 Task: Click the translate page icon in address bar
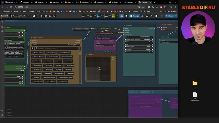click(139, 7)
